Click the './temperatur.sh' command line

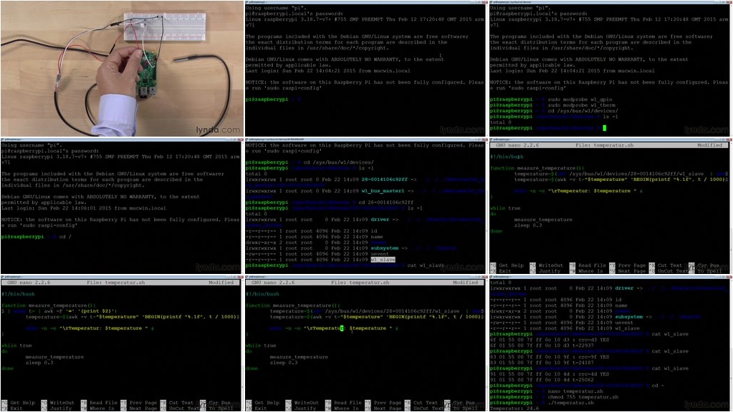pyautogui.click(x=571, y=403)
